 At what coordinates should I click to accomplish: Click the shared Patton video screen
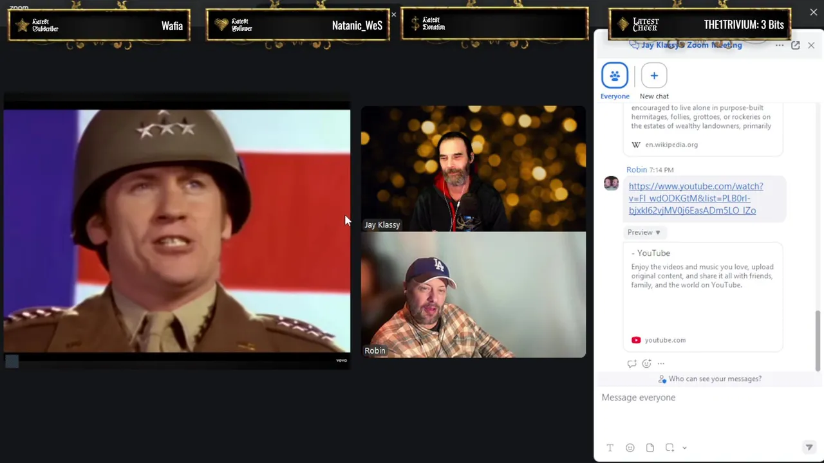point(177,232)
